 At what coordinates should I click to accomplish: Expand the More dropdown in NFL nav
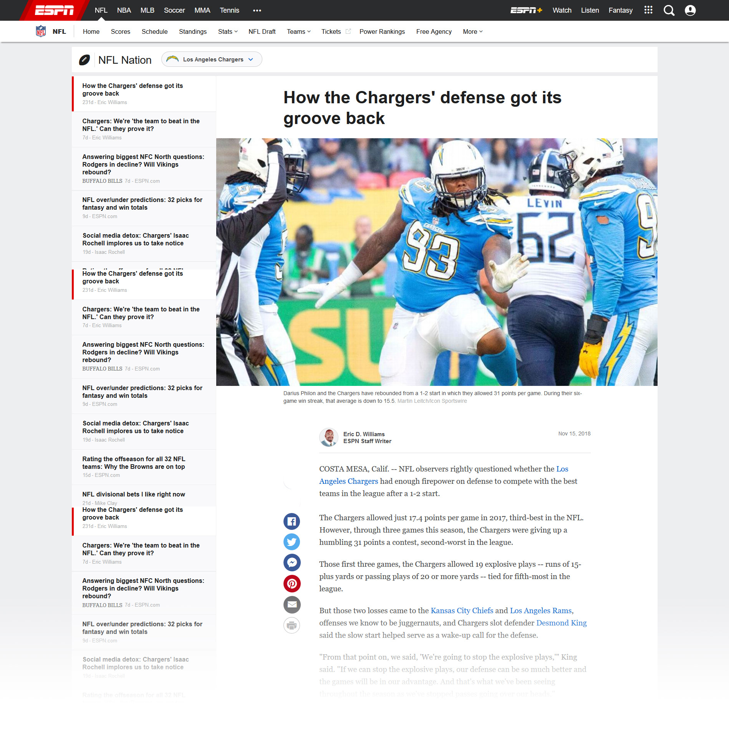(472, 31)
